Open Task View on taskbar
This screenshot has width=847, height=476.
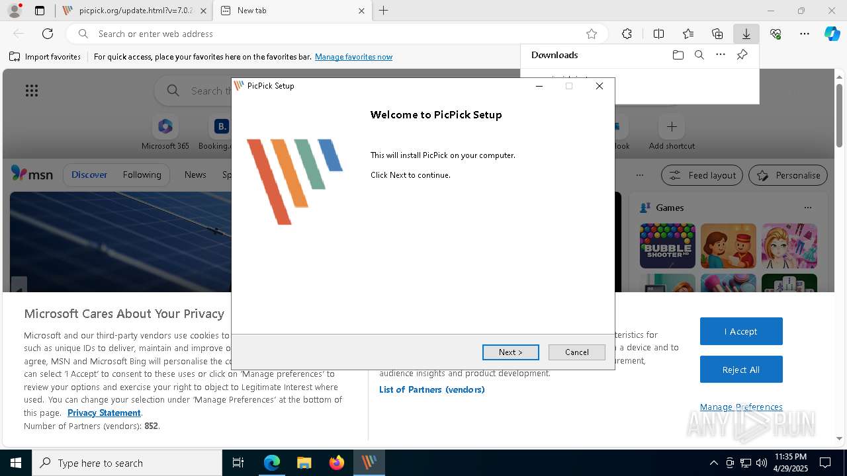click(x=238, y=463)
